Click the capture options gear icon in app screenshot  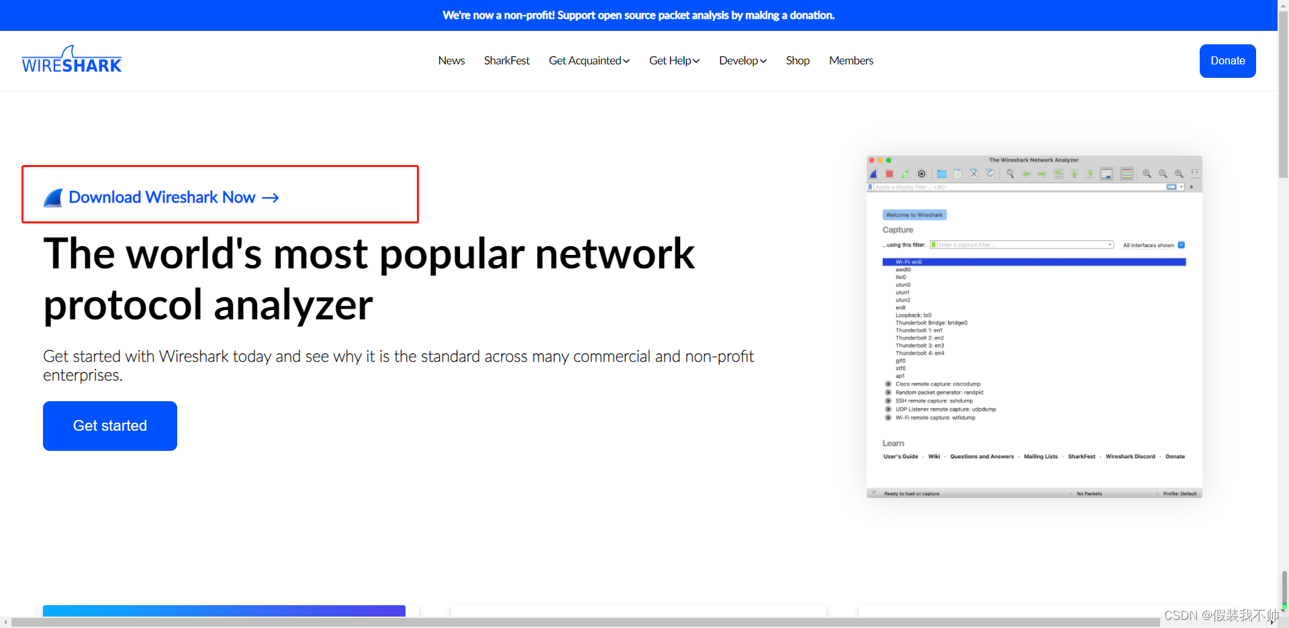click(x=922, y=174)
